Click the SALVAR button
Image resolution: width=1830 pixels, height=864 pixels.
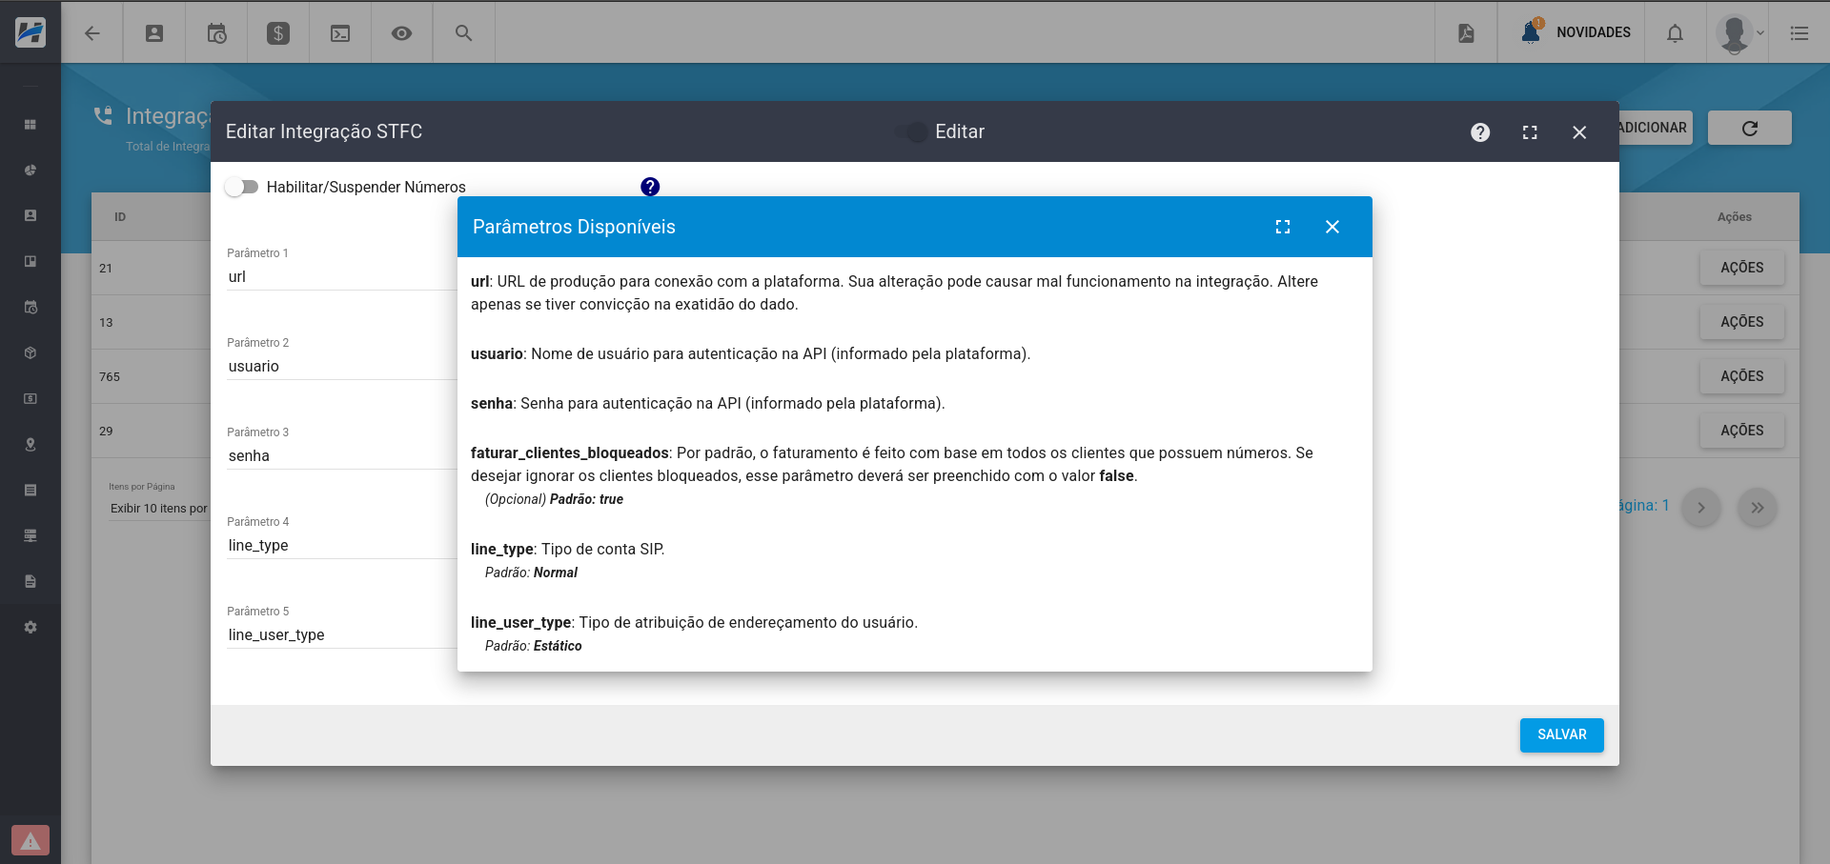pyautogui.click(x=1561, y=734)
